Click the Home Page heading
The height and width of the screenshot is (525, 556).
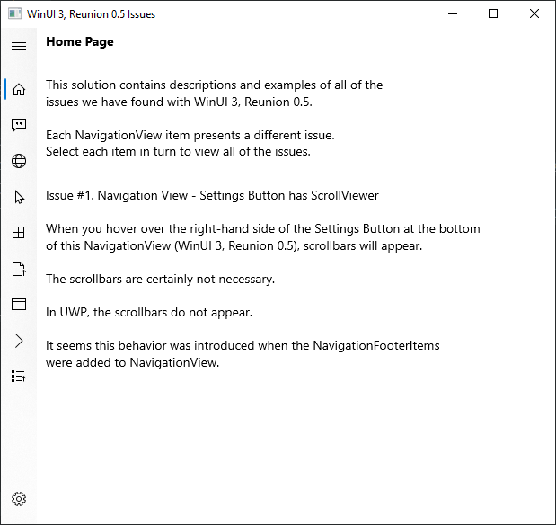[x=80, y=42]
